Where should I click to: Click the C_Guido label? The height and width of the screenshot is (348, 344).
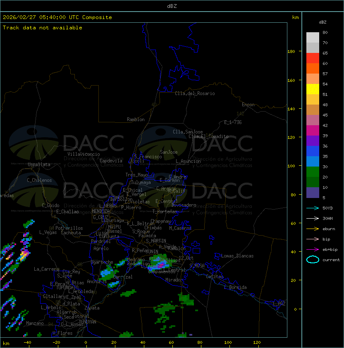coord(50,205)
